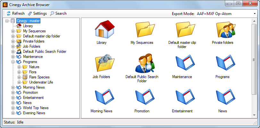Select My Sequences in the tree

[x=34, y=31]
